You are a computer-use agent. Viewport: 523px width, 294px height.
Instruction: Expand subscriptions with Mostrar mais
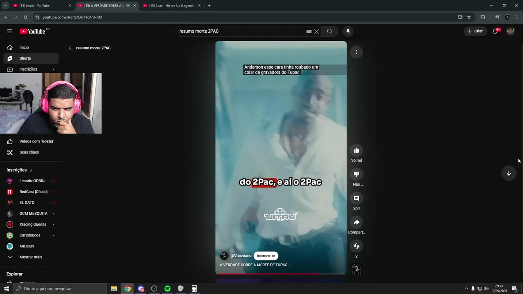pos(31,257)
